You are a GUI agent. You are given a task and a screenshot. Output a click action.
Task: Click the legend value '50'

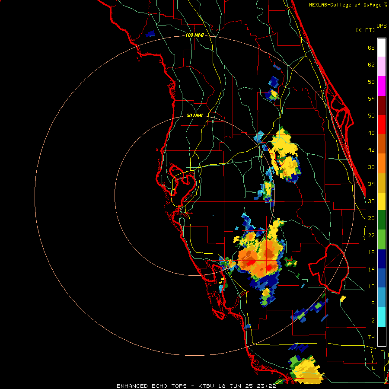(371, 116)
